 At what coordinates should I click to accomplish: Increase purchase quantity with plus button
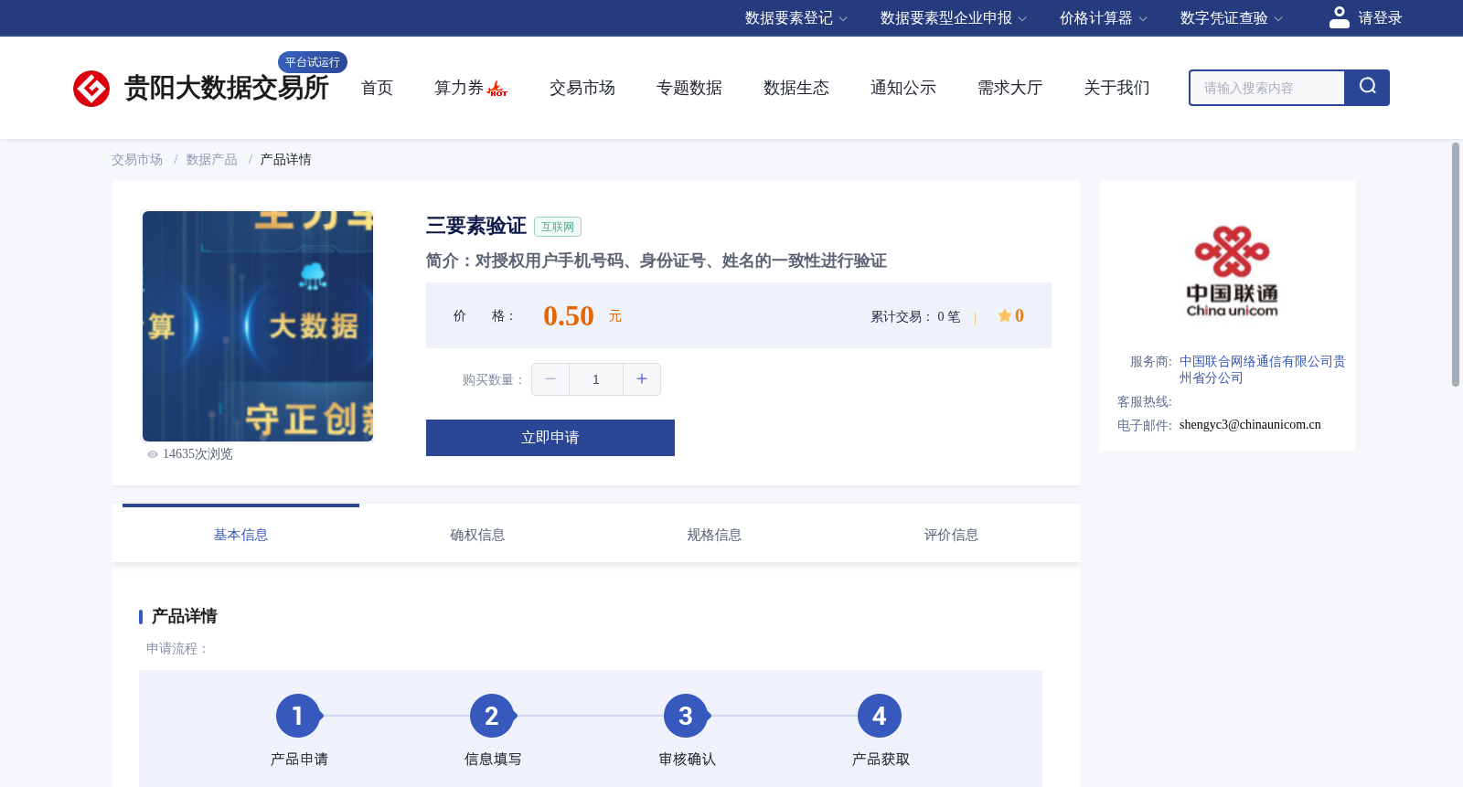(642, 379)
